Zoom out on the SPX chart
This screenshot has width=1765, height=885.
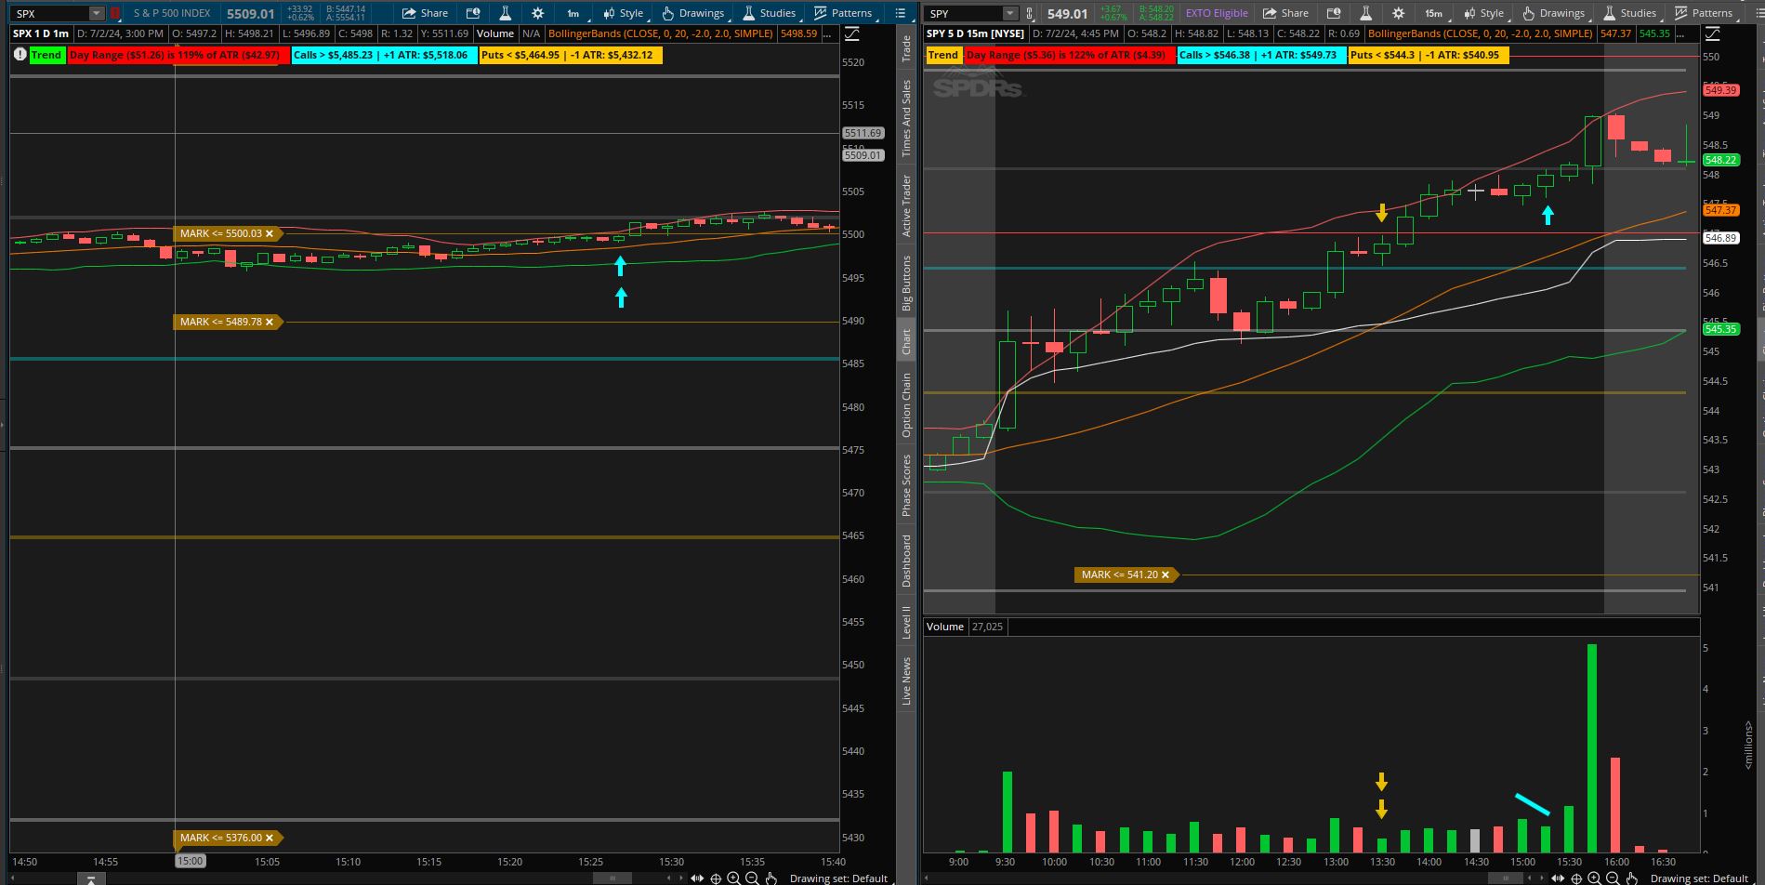click(753, 878)
